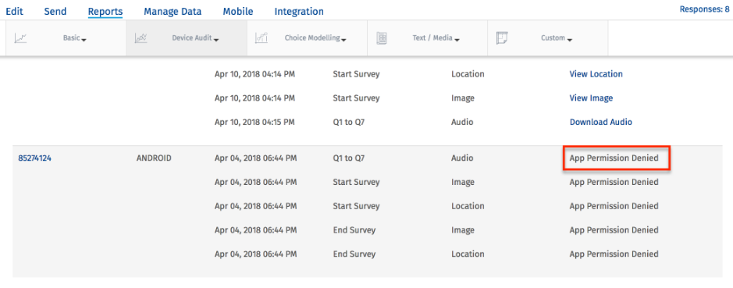Click the Choice Modelling chart icon

(x=261, y=38)
